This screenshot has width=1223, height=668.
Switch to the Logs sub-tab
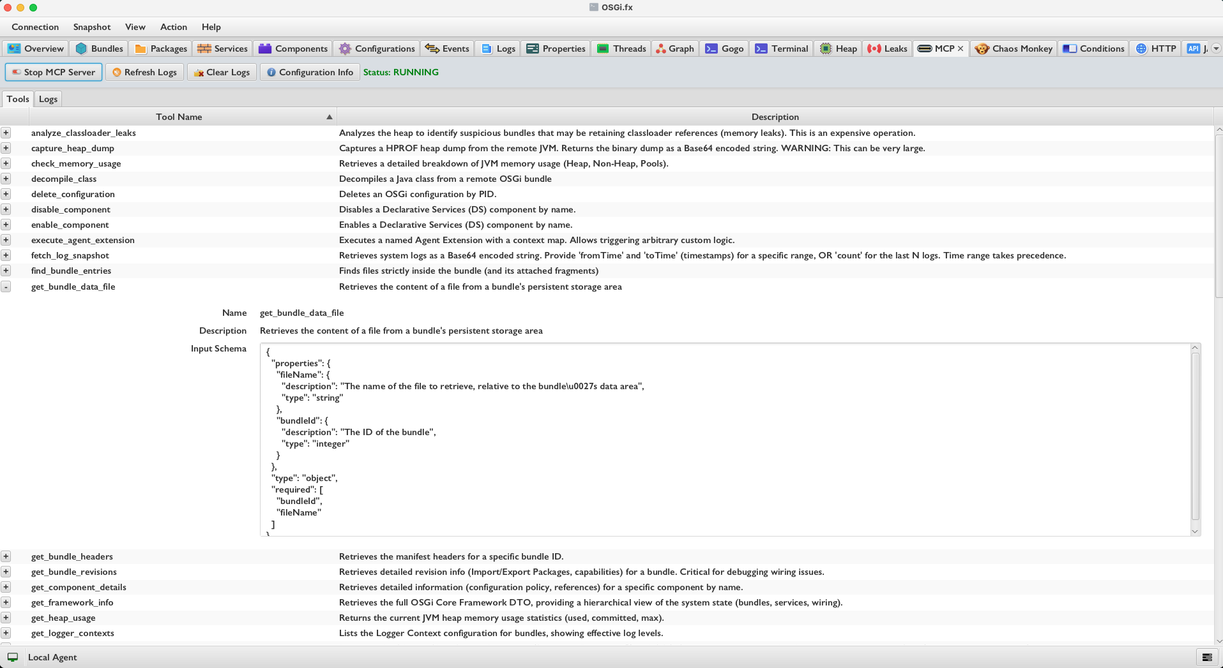click(48, 99)
